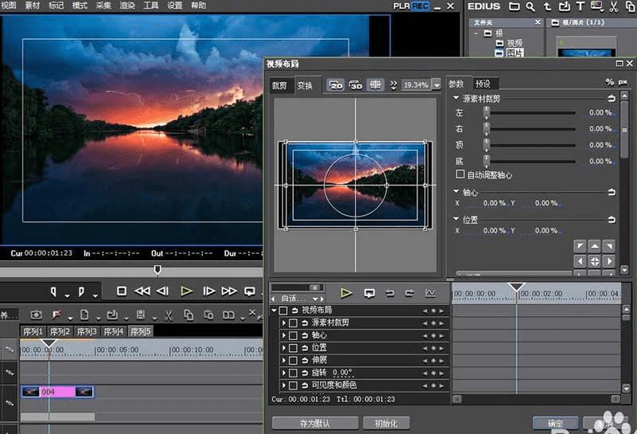Reset the 源素材裁剪 section with its undo arrow
Viewport: 637px width, 434px height.
[612, 98]
